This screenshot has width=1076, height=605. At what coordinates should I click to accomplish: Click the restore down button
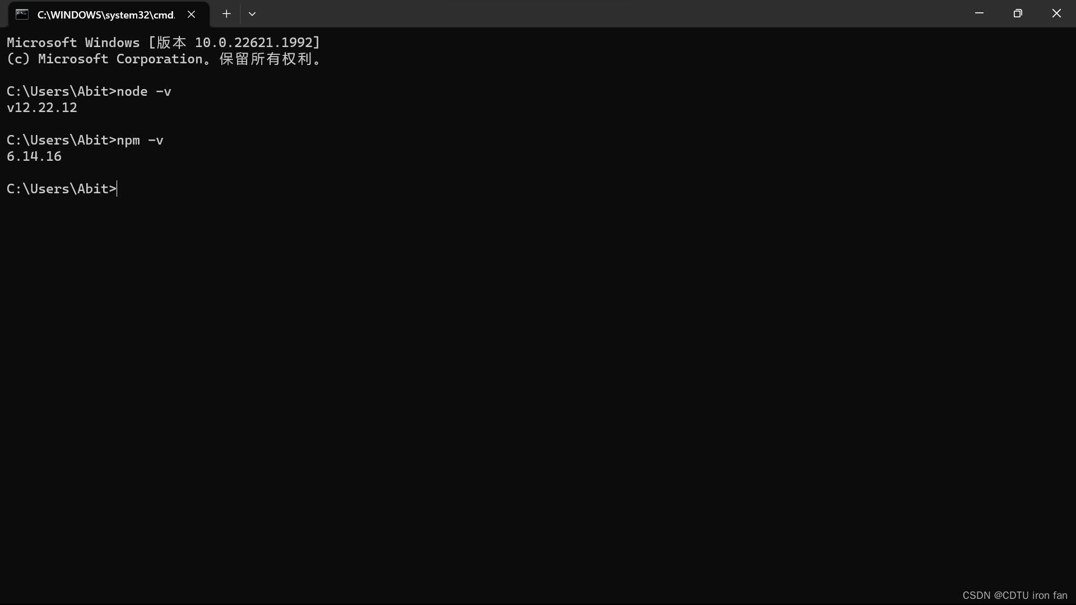[x=1018, y=12]
